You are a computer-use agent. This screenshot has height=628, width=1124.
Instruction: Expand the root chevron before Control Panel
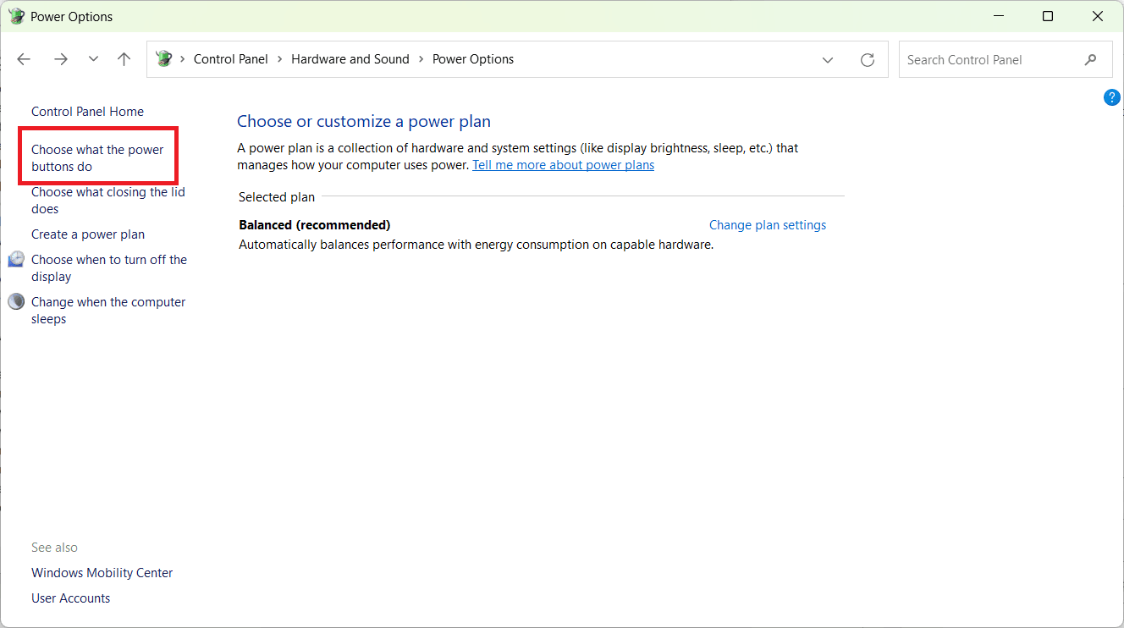(182, 59)
